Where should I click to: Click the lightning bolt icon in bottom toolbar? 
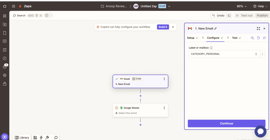(x=41, y=137)
